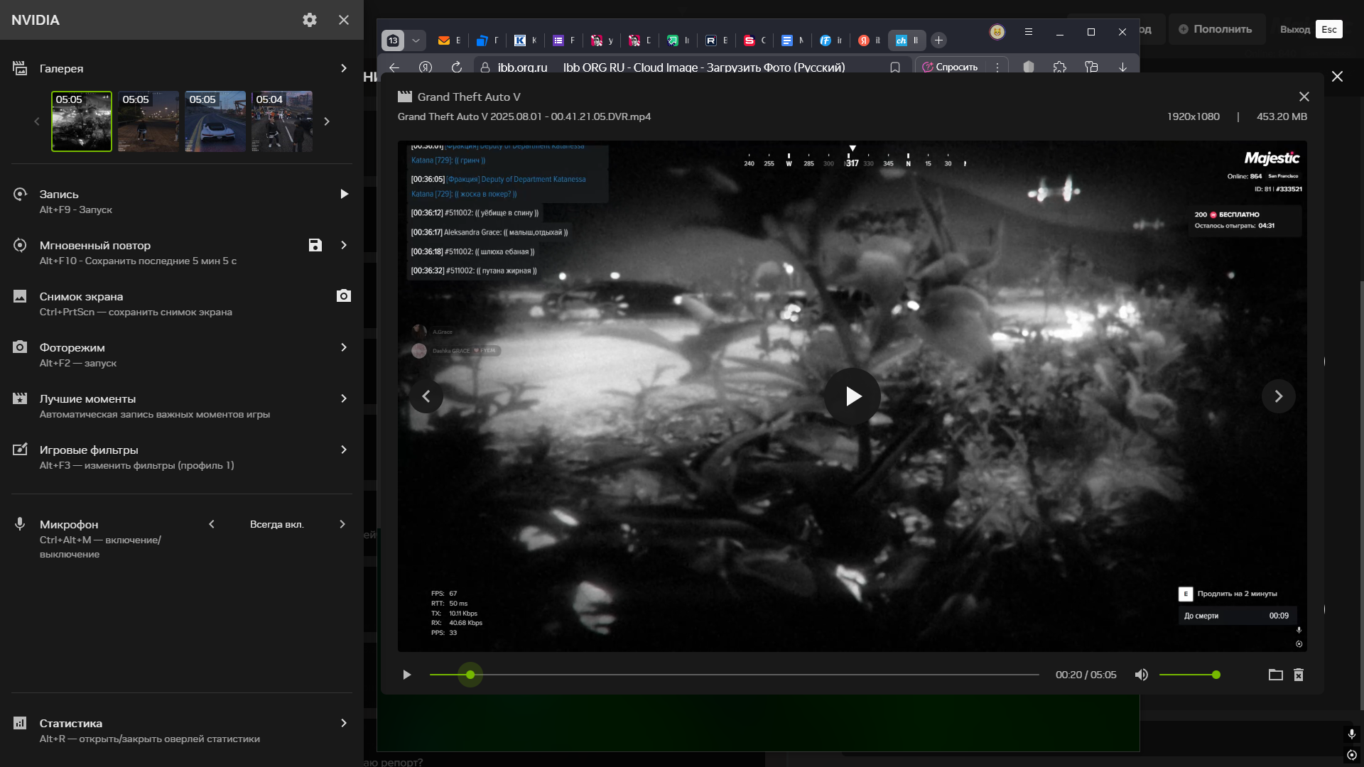This screenshot has width=1364, height=767.
Task: Seek to the middle of video timeline
Action: (735, 675)
